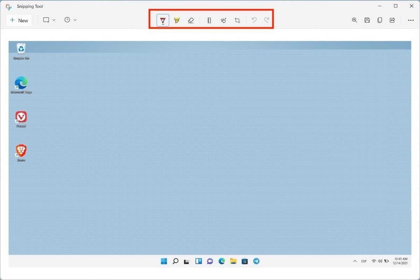Image resolution: width=420 pixels, height=280 pixels.
Task: Click the Windows Start button in screenshot
Action: tap(164, 261)
